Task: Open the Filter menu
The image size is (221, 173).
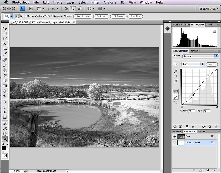Action: (x=95, y=2)
